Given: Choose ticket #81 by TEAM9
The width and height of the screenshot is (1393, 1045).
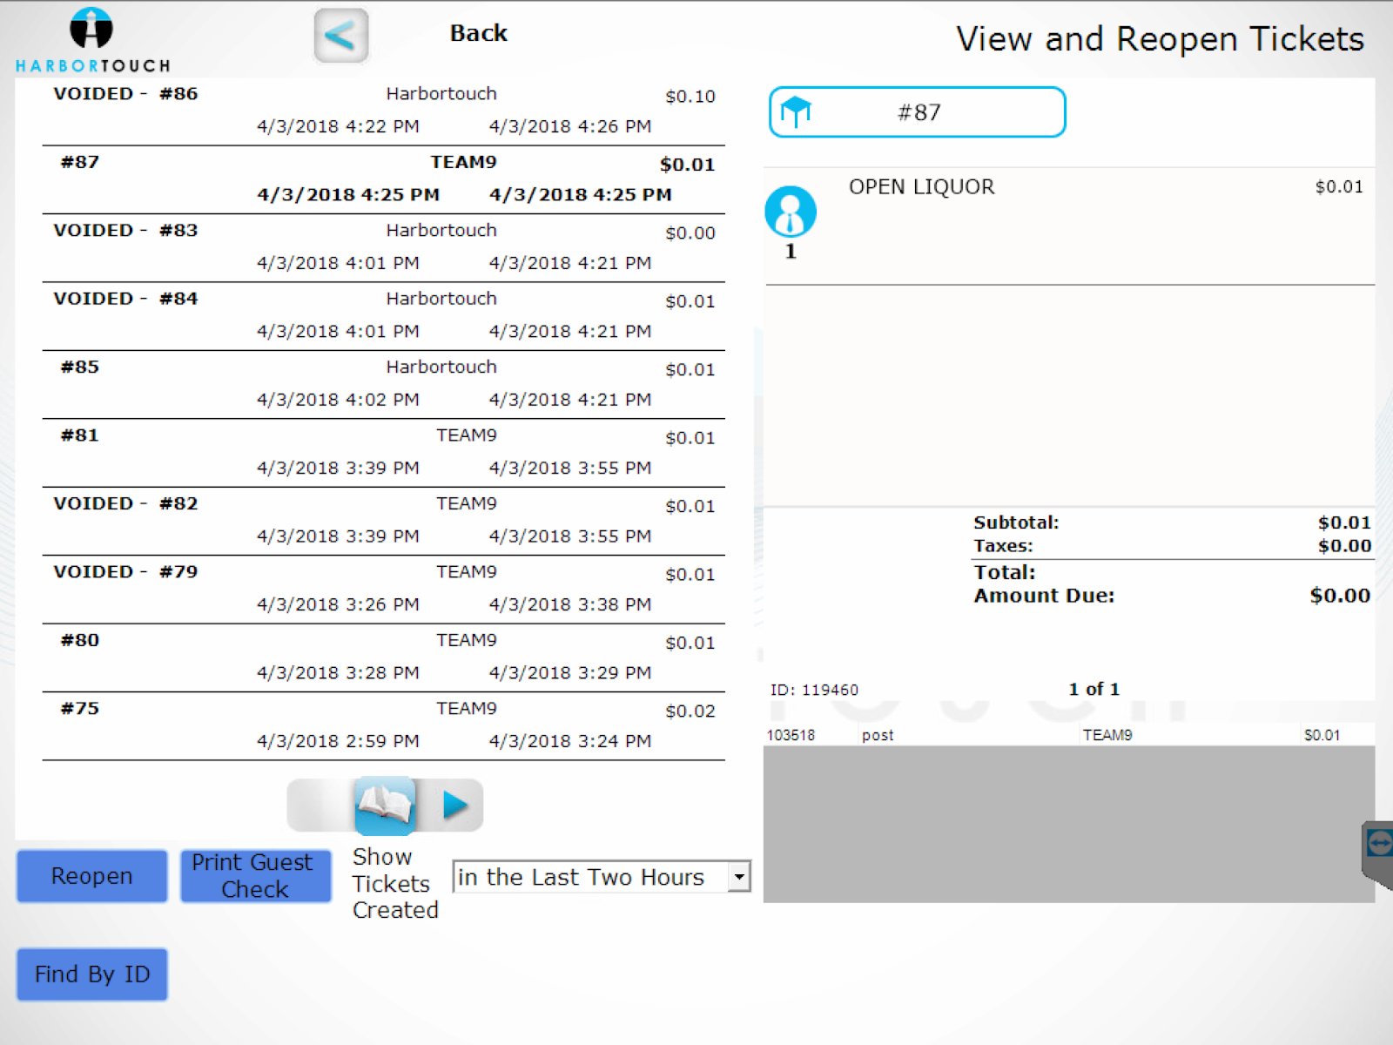Looking at the screenshot, I should (x=383, y=452).
